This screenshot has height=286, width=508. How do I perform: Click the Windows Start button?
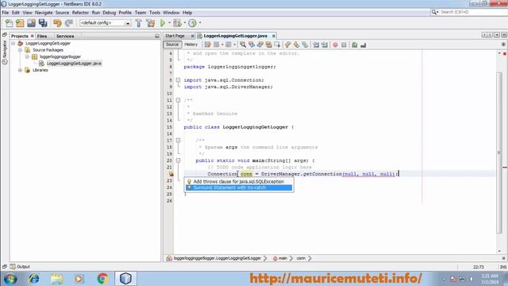point(10,279)
